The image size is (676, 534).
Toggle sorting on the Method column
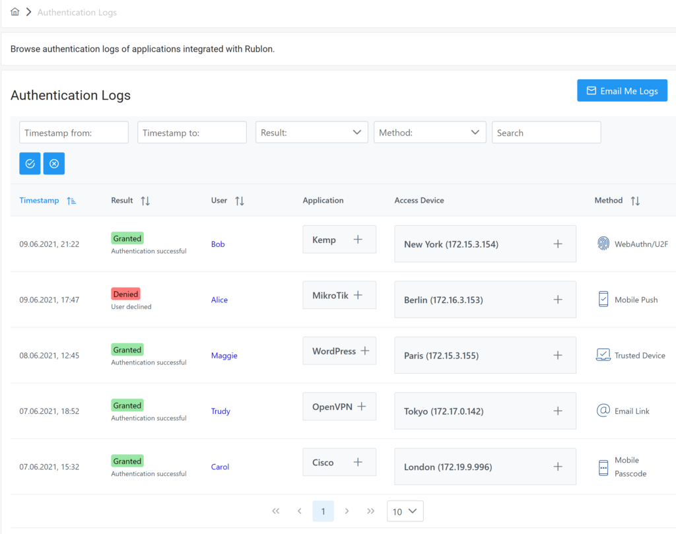point(634,200)
